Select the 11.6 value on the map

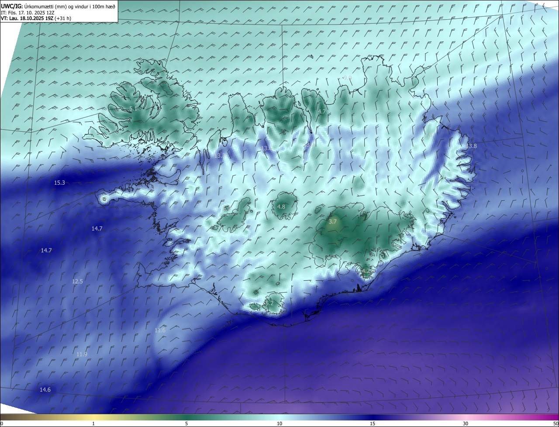[160, 331]
